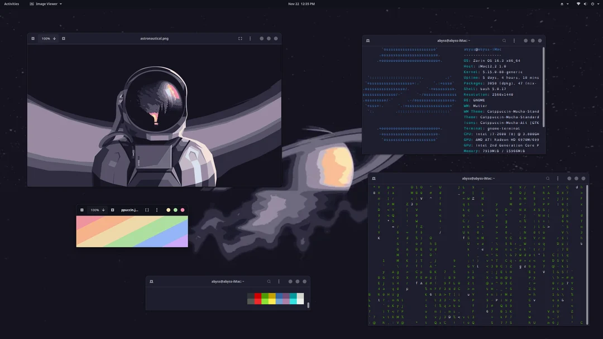The width and height of the screenshot is (603, 339).
Task: Enter fullscreen in the astronautical.png viewer
Action: [241, 38]
